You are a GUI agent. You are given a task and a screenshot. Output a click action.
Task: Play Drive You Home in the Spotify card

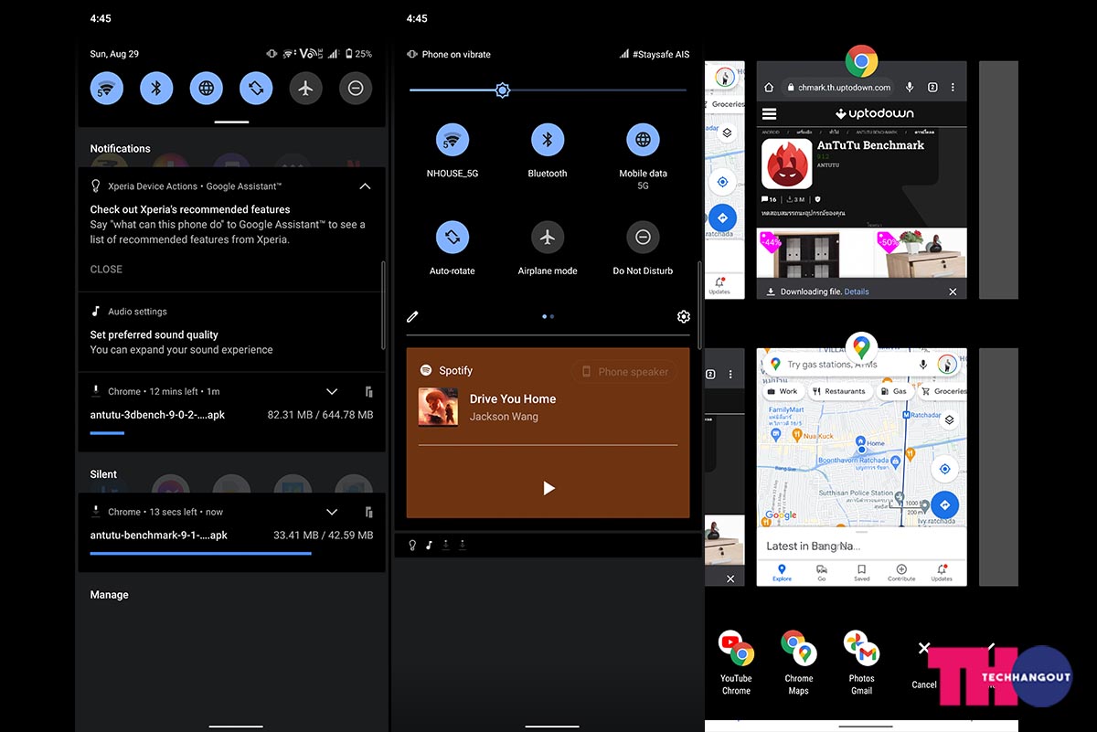click(548, 488)
